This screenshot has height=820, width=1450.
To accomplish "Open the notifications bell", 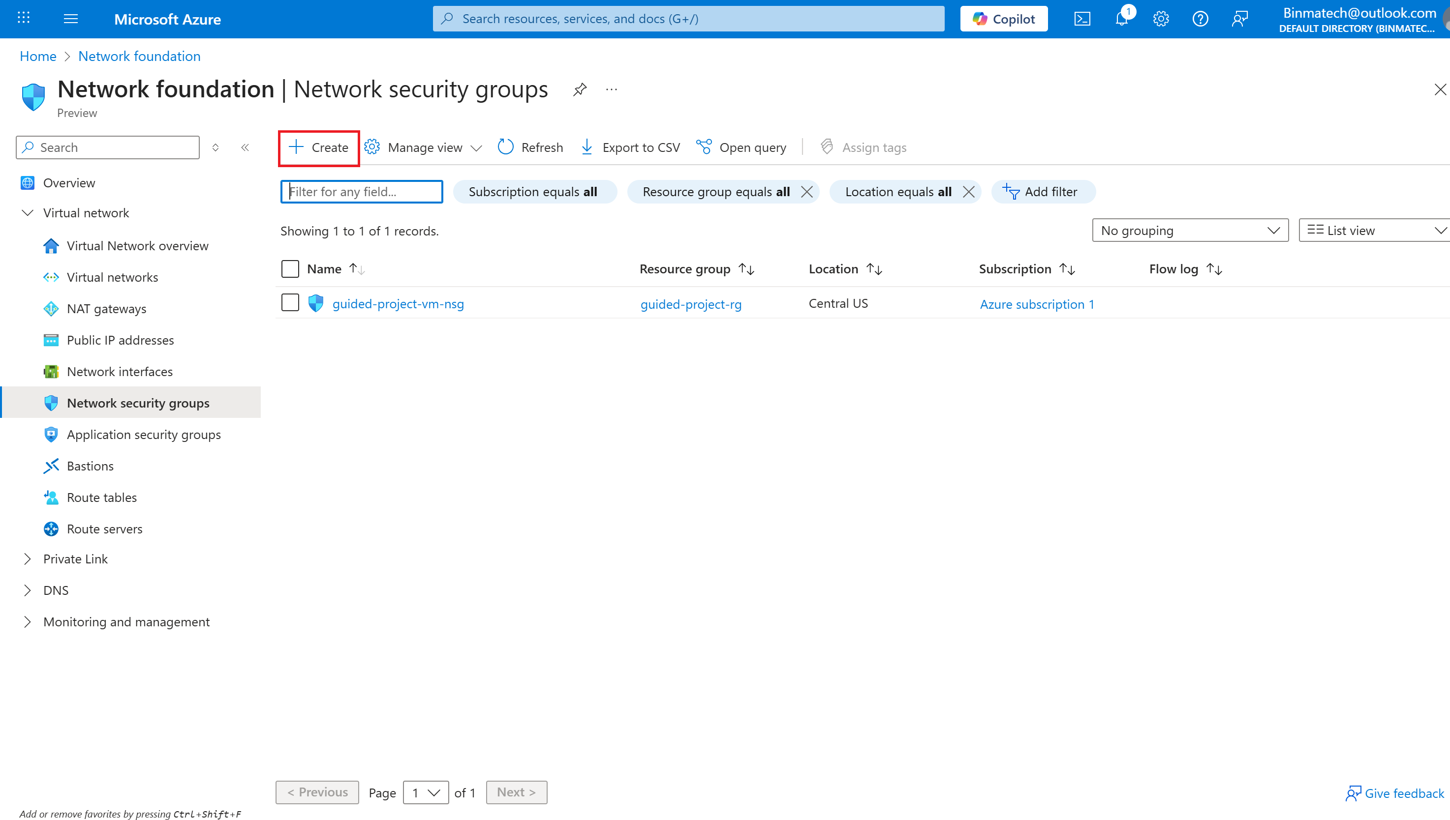I will pos(1121,19).
